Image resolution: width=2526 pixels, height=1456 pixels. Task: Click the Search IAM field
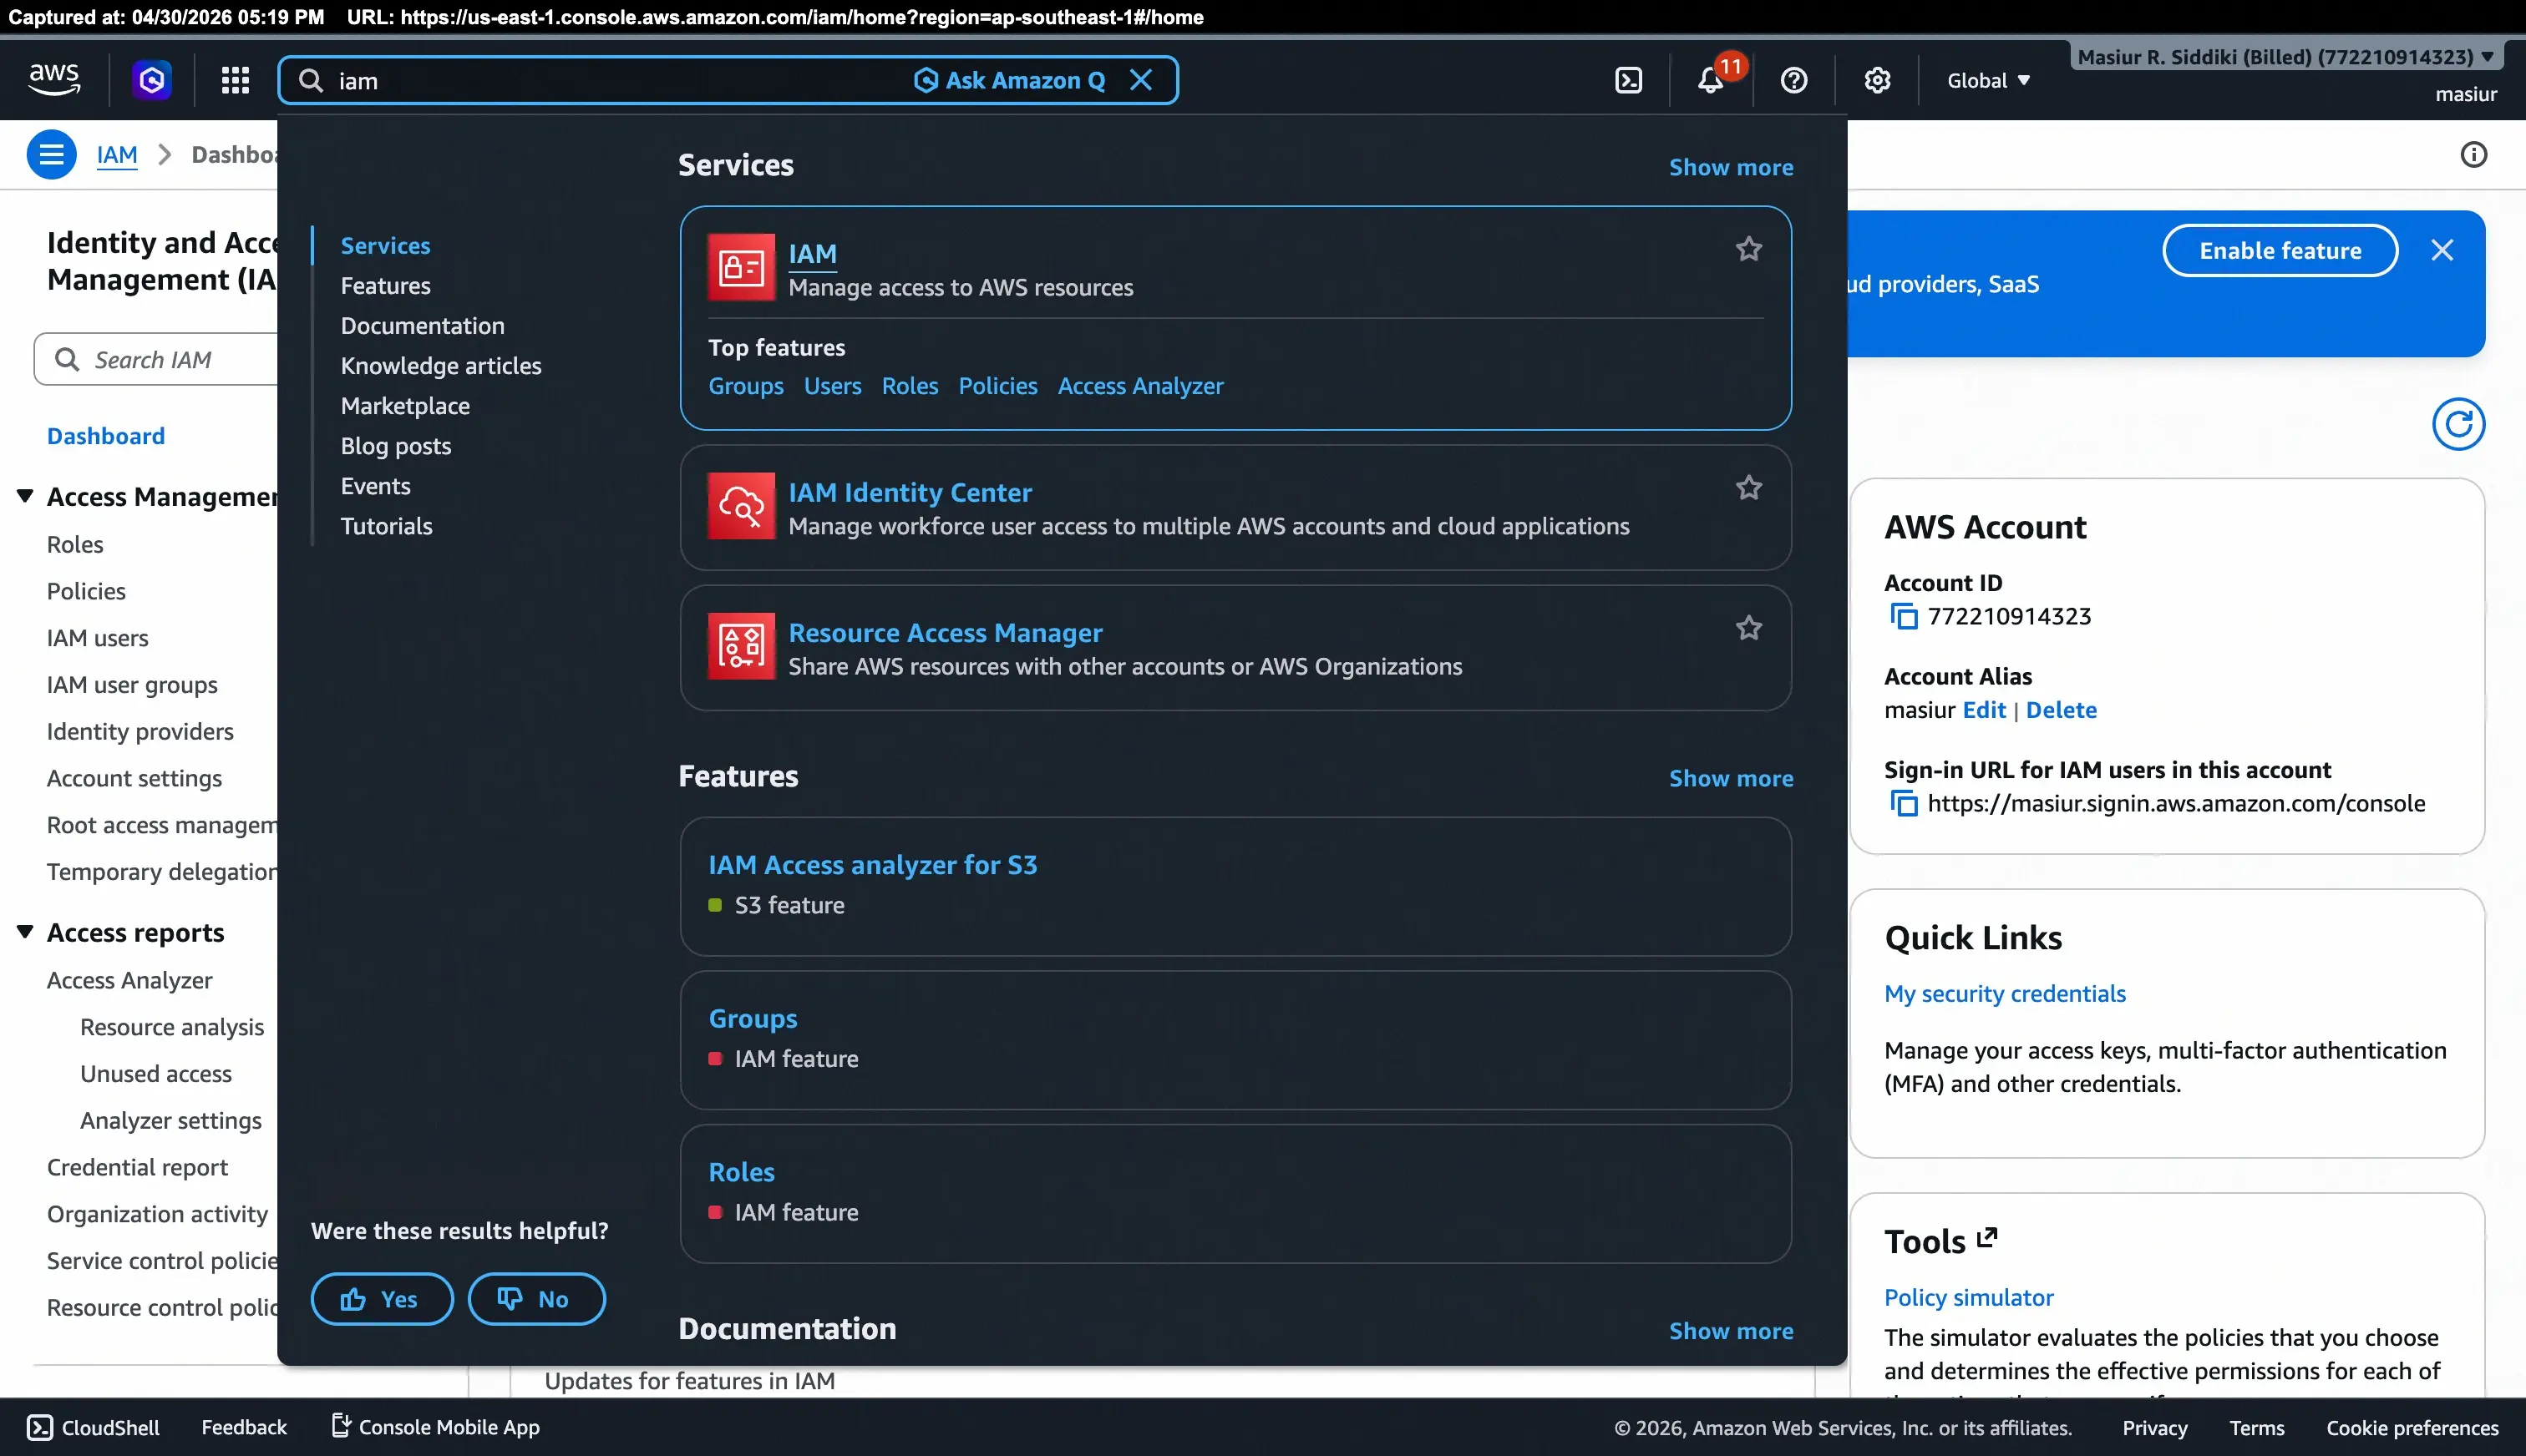pos(156,359)
